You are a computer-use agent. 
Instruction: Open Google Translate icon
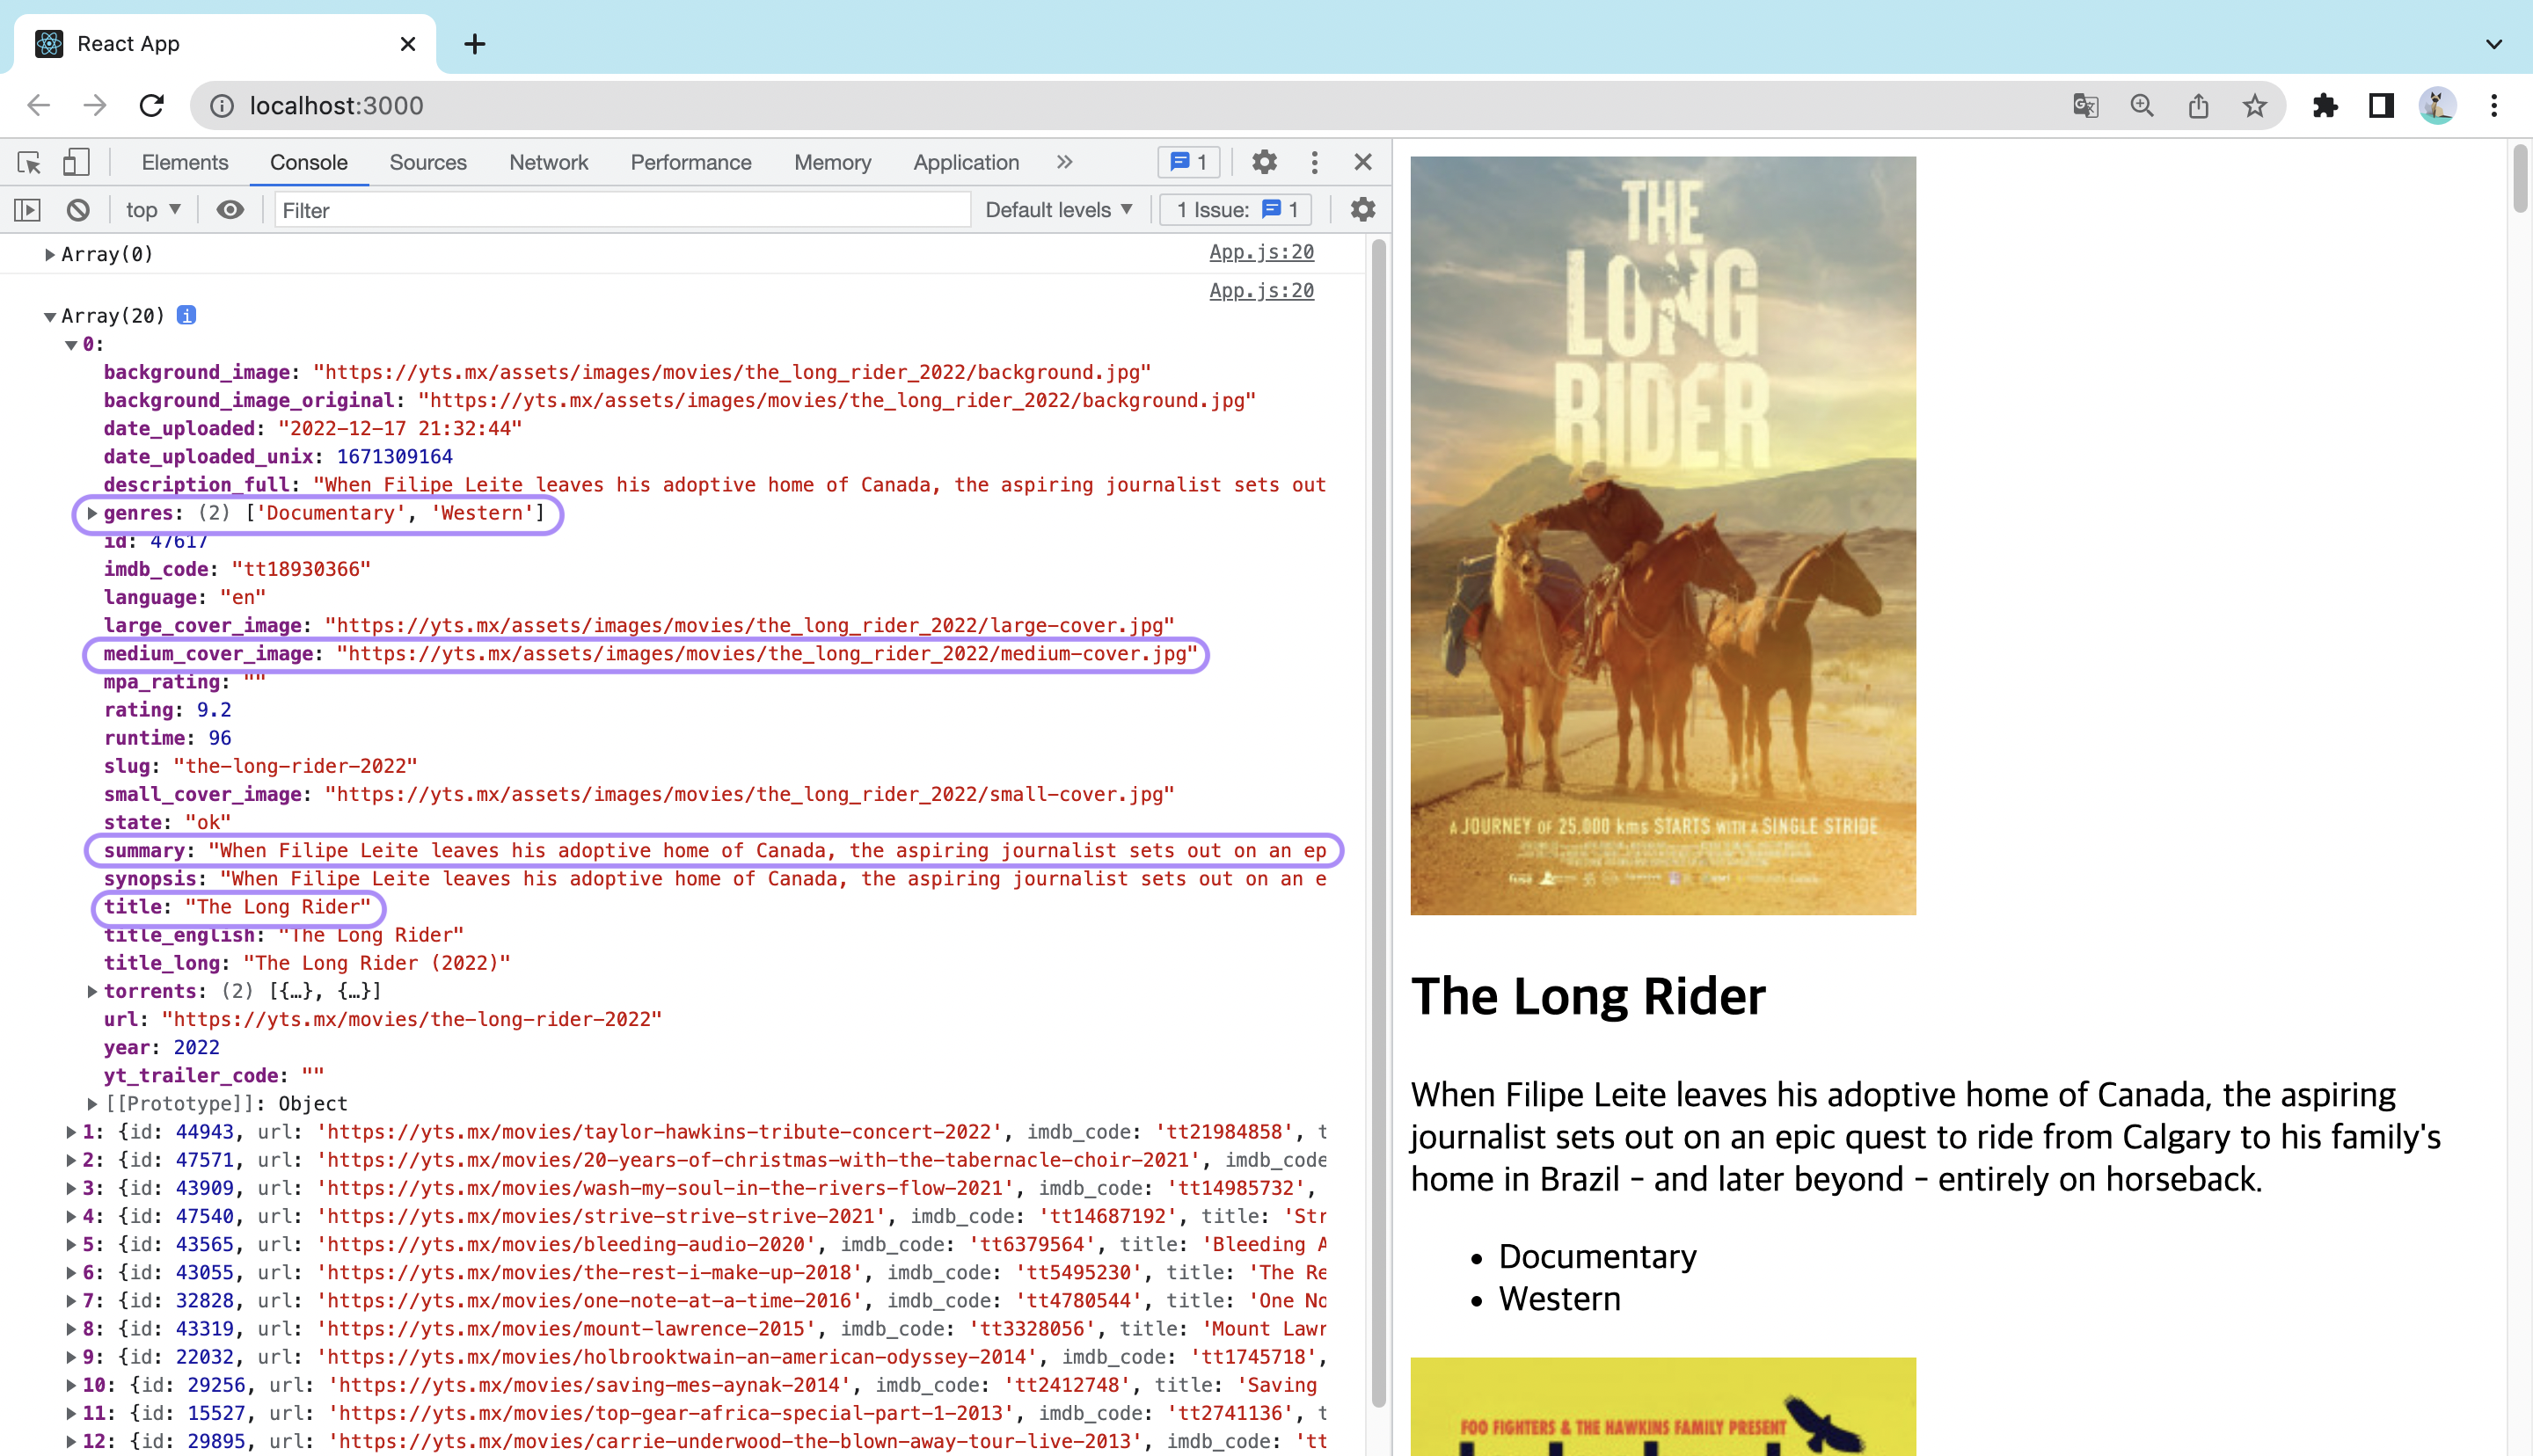coord(2085,105)
